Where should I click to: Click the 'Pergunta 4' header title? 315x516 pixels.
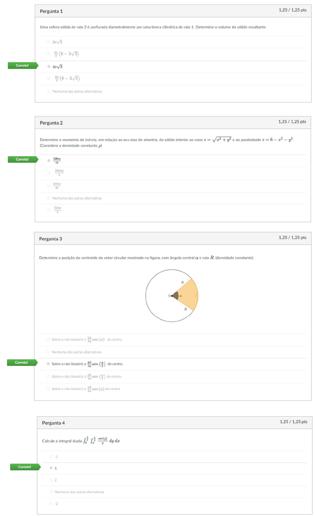click(x=54, y=423)
